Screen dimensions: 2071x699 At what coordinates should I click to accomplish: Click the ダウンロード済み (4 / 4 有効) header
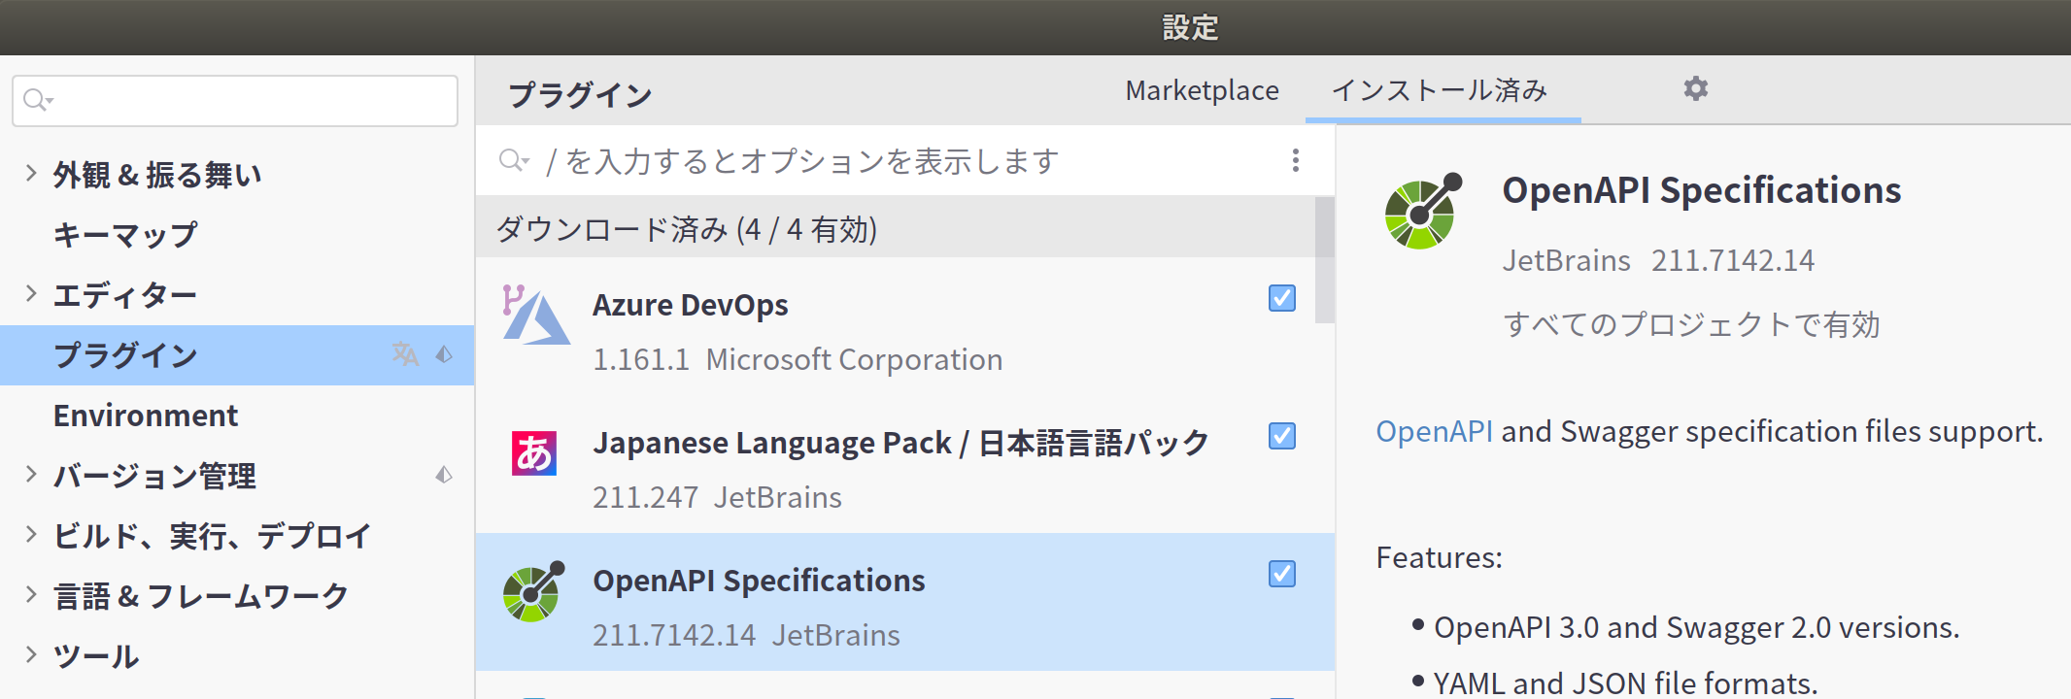click(x=687, y=229)
